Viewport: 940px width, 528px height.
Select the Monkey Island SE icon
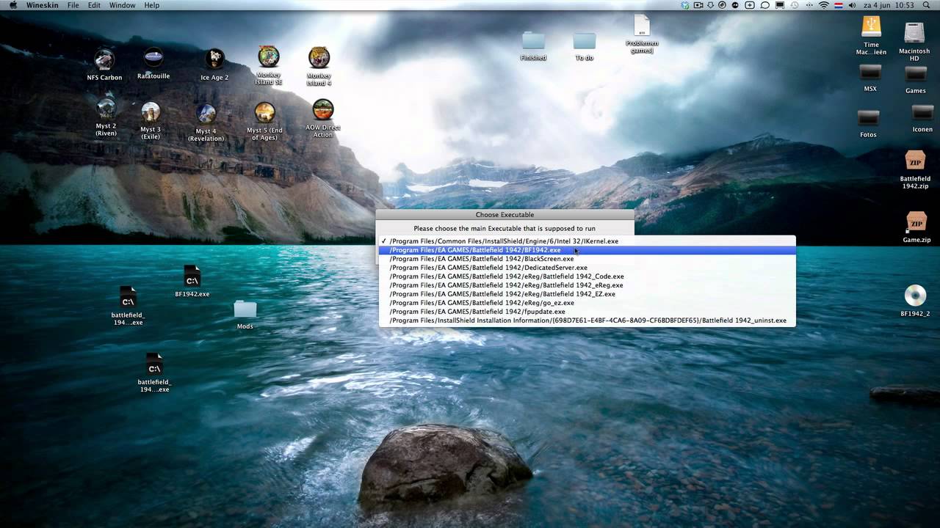269,56
